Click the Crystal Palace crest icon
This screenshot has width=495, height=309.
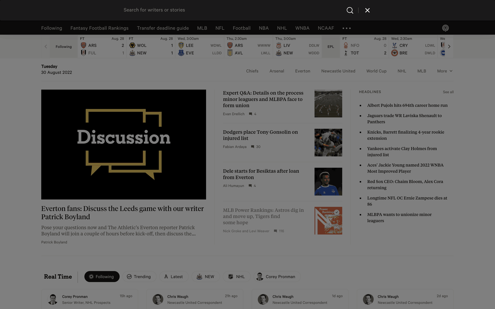click(394, 45)
